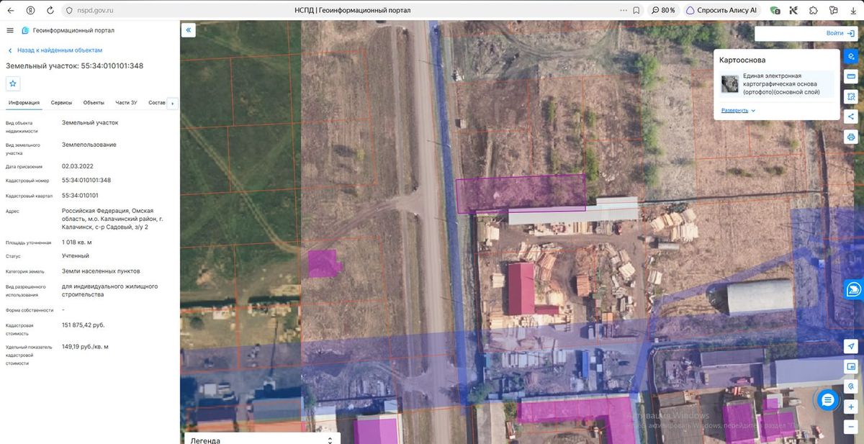Viewport: 864px width, 444px height.
Task: Click the Войти login button
Action: [842, 33]
